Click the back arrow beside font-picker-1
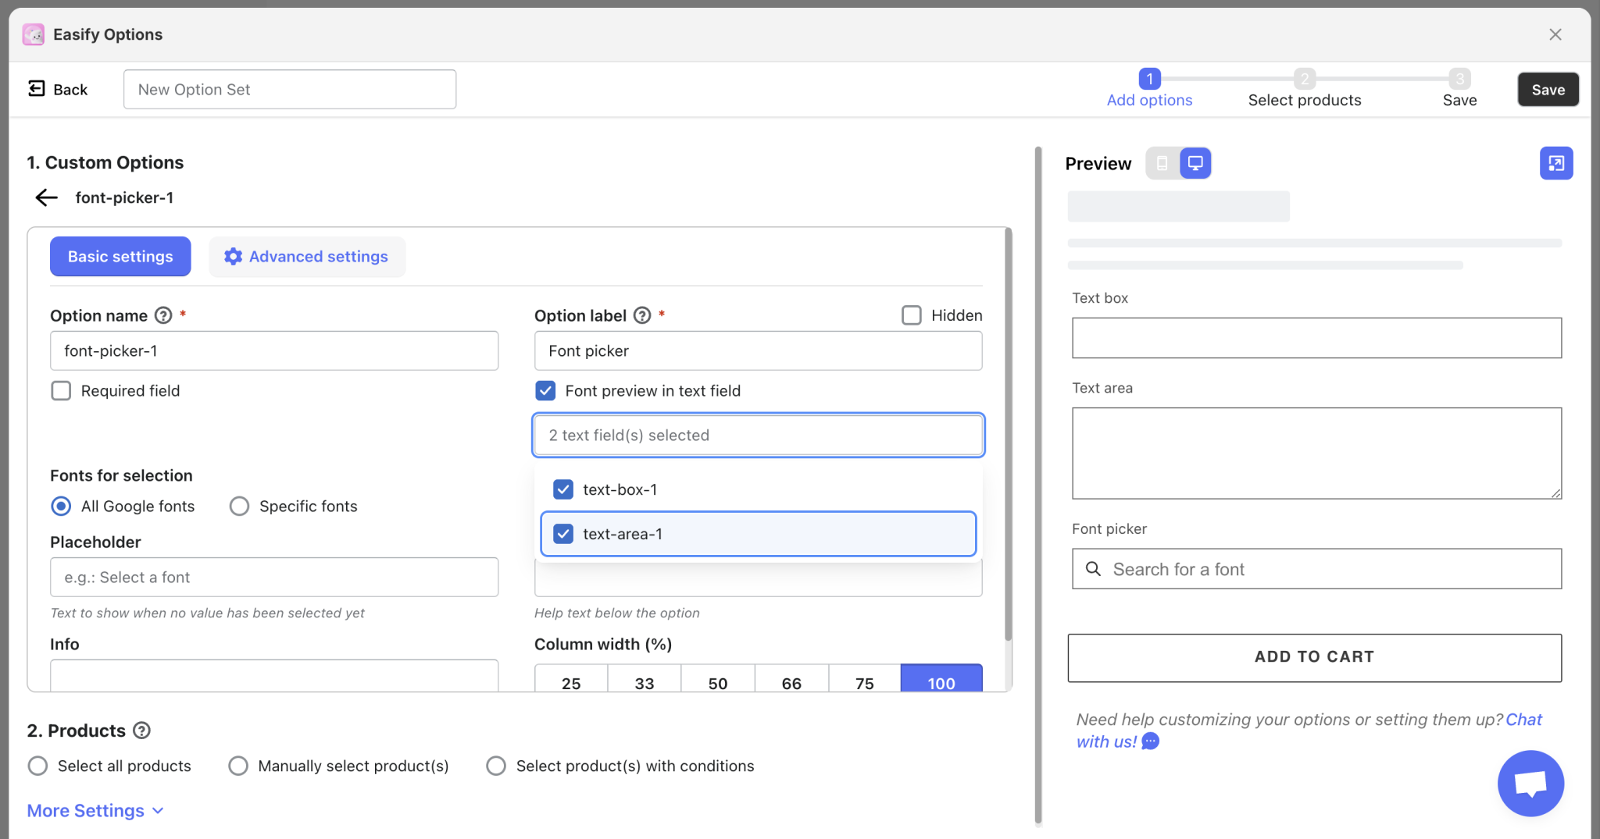The image size is (1600, 839). (46, 197)
